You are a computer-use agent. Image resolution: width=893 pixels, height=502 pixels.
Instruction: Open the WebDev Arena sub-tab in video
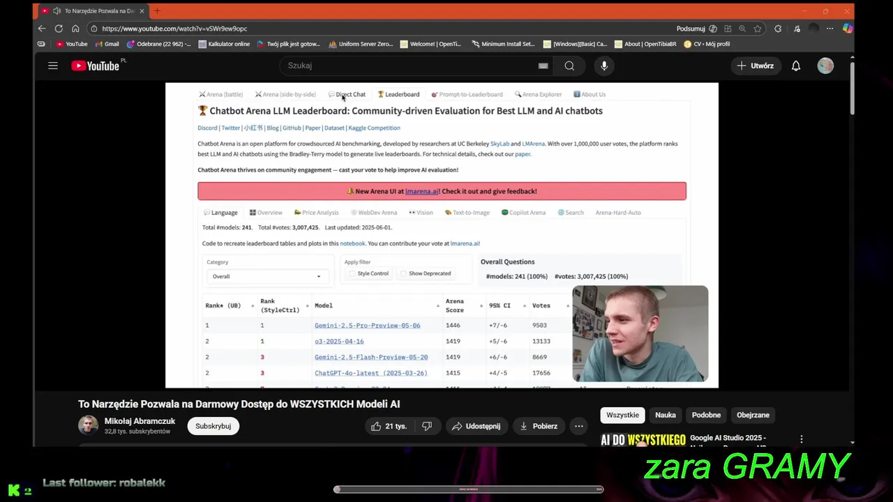374,213
